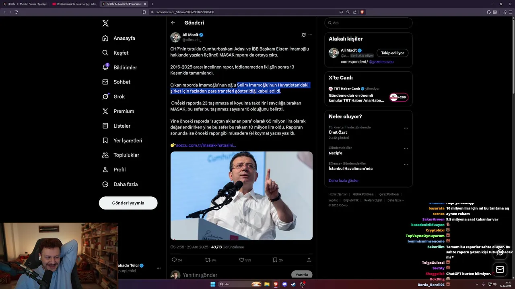515x289 pixels.
Task: Click the Gönderi yayınla button
Action: point(128,203)
